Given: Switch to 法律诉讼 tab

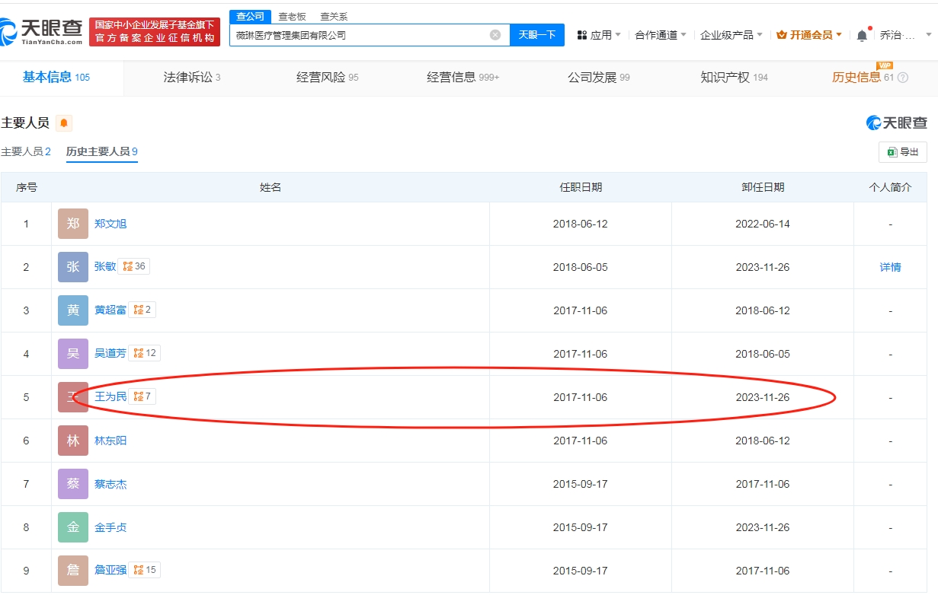Looking at the screenshot, I should [192, 78].
